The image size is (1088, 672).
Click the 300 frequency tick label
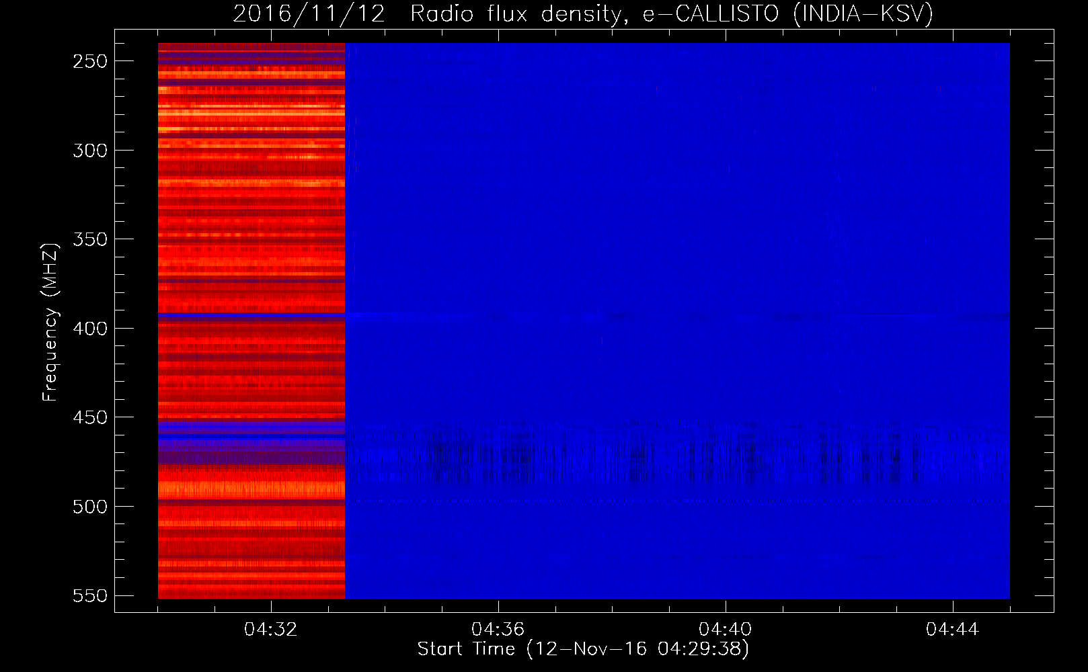pos(90,151)
